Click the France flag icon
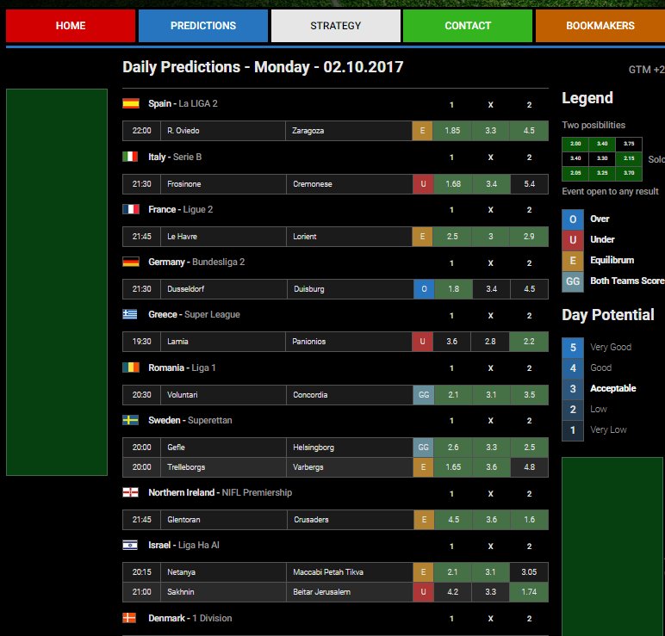This screenshot has width=665, height=636. click(x=131, y=209)
